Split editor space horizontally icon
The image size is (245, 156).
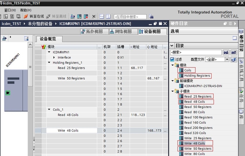(102, 16)
